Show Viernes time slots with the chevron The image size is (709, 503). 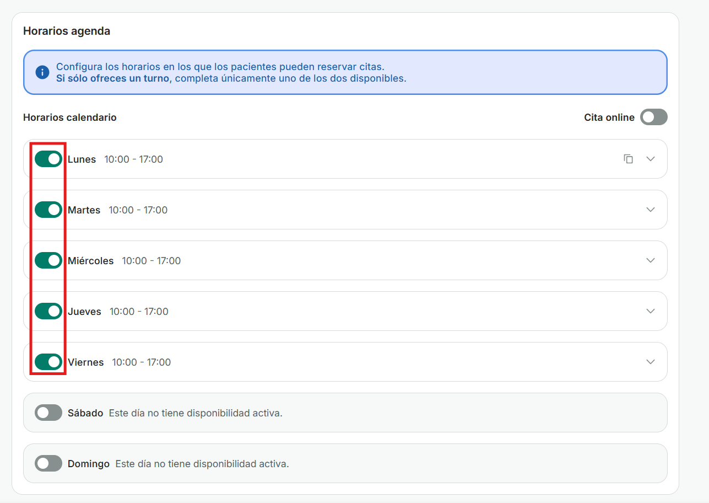pos(651,362)
